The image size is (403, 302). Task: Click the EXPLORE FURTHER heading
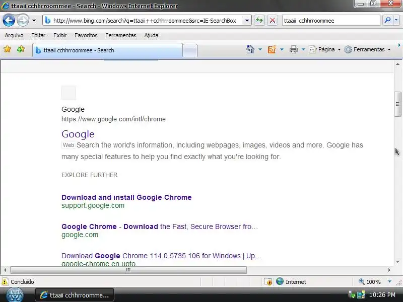coord(90,175)
